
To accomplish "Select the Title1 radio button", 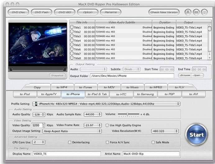I will 72,27.
